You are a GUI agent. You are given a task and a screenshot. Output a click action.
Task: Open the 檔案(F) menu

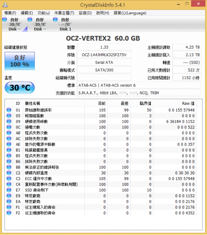[x=10, y=13]
